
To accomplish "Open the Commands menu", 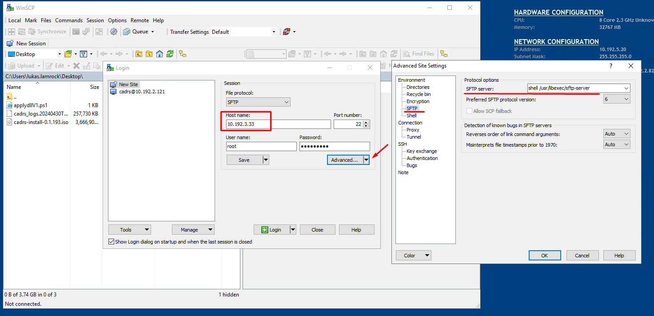I will tap(69, 20).
